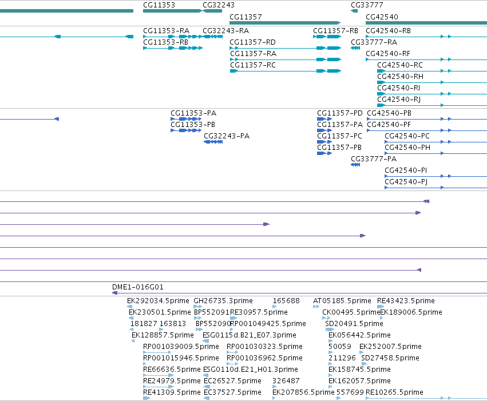487x401 pixels.
Task: Click protein label CG42540-PF
Action: tap(389, 125)
